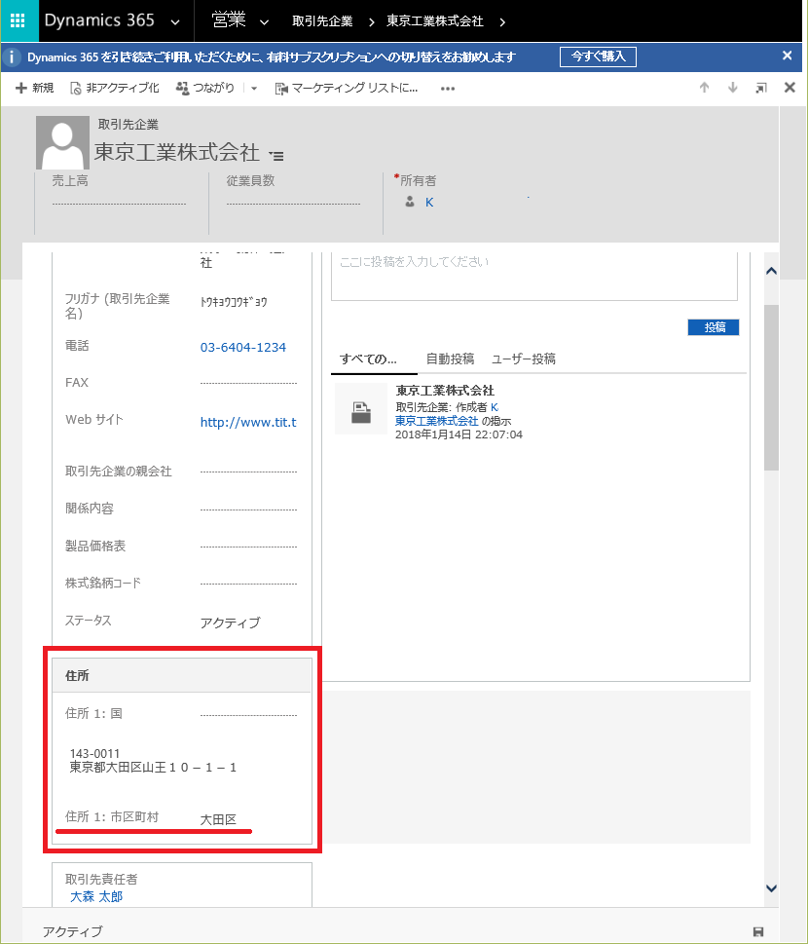Image resolution: width=808 pixels, height=944 pixels.
Task: Dismiss the subscription notification banner
Action: tap(787, 56)
